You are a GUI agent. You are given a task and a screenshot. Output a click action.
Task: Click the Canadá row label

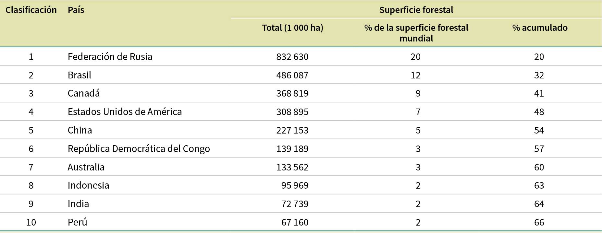84,93
